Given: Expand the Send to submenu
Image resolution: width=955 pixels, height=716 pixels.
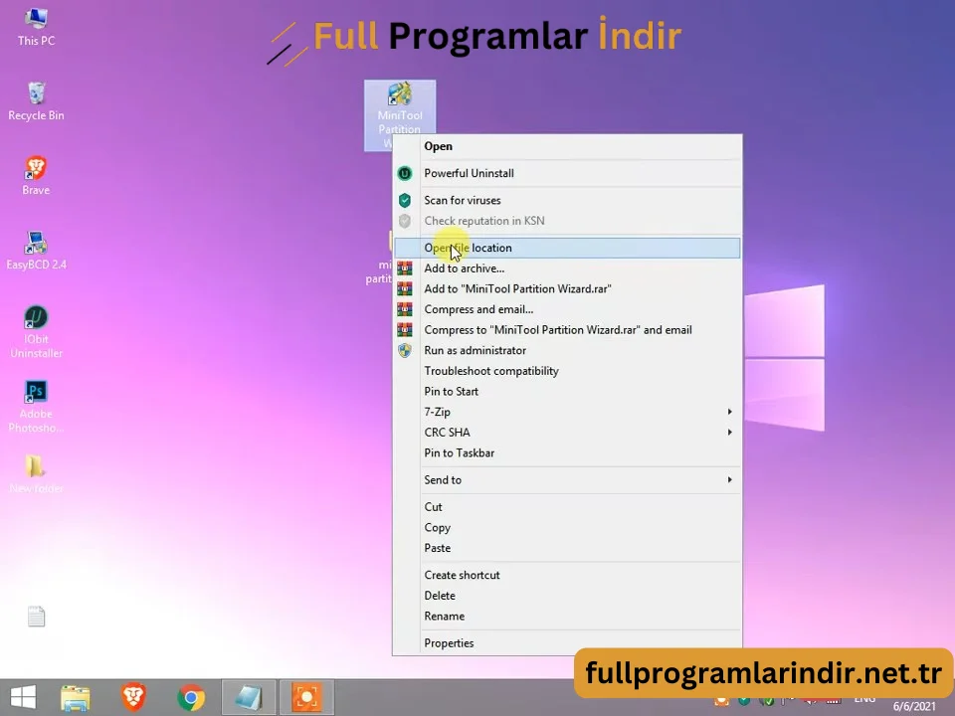Looking at the screenshot, I should pos(567,479).
